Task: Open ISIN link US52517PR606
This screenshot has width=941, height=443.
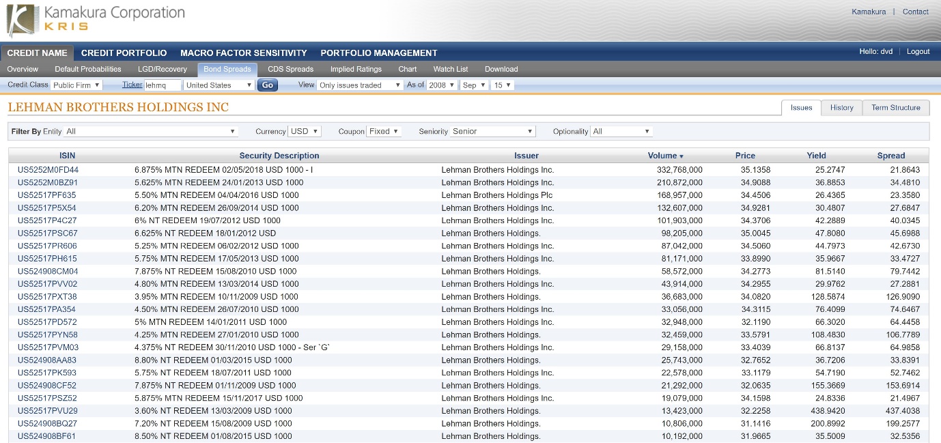Action: (47, 246)
